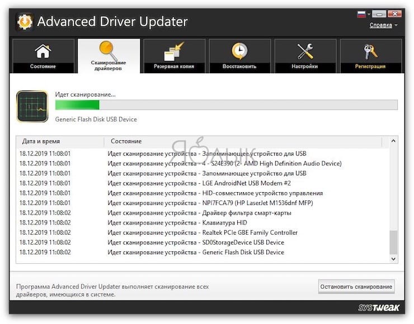Select the AMD High Definition Audio Device row

203,164
